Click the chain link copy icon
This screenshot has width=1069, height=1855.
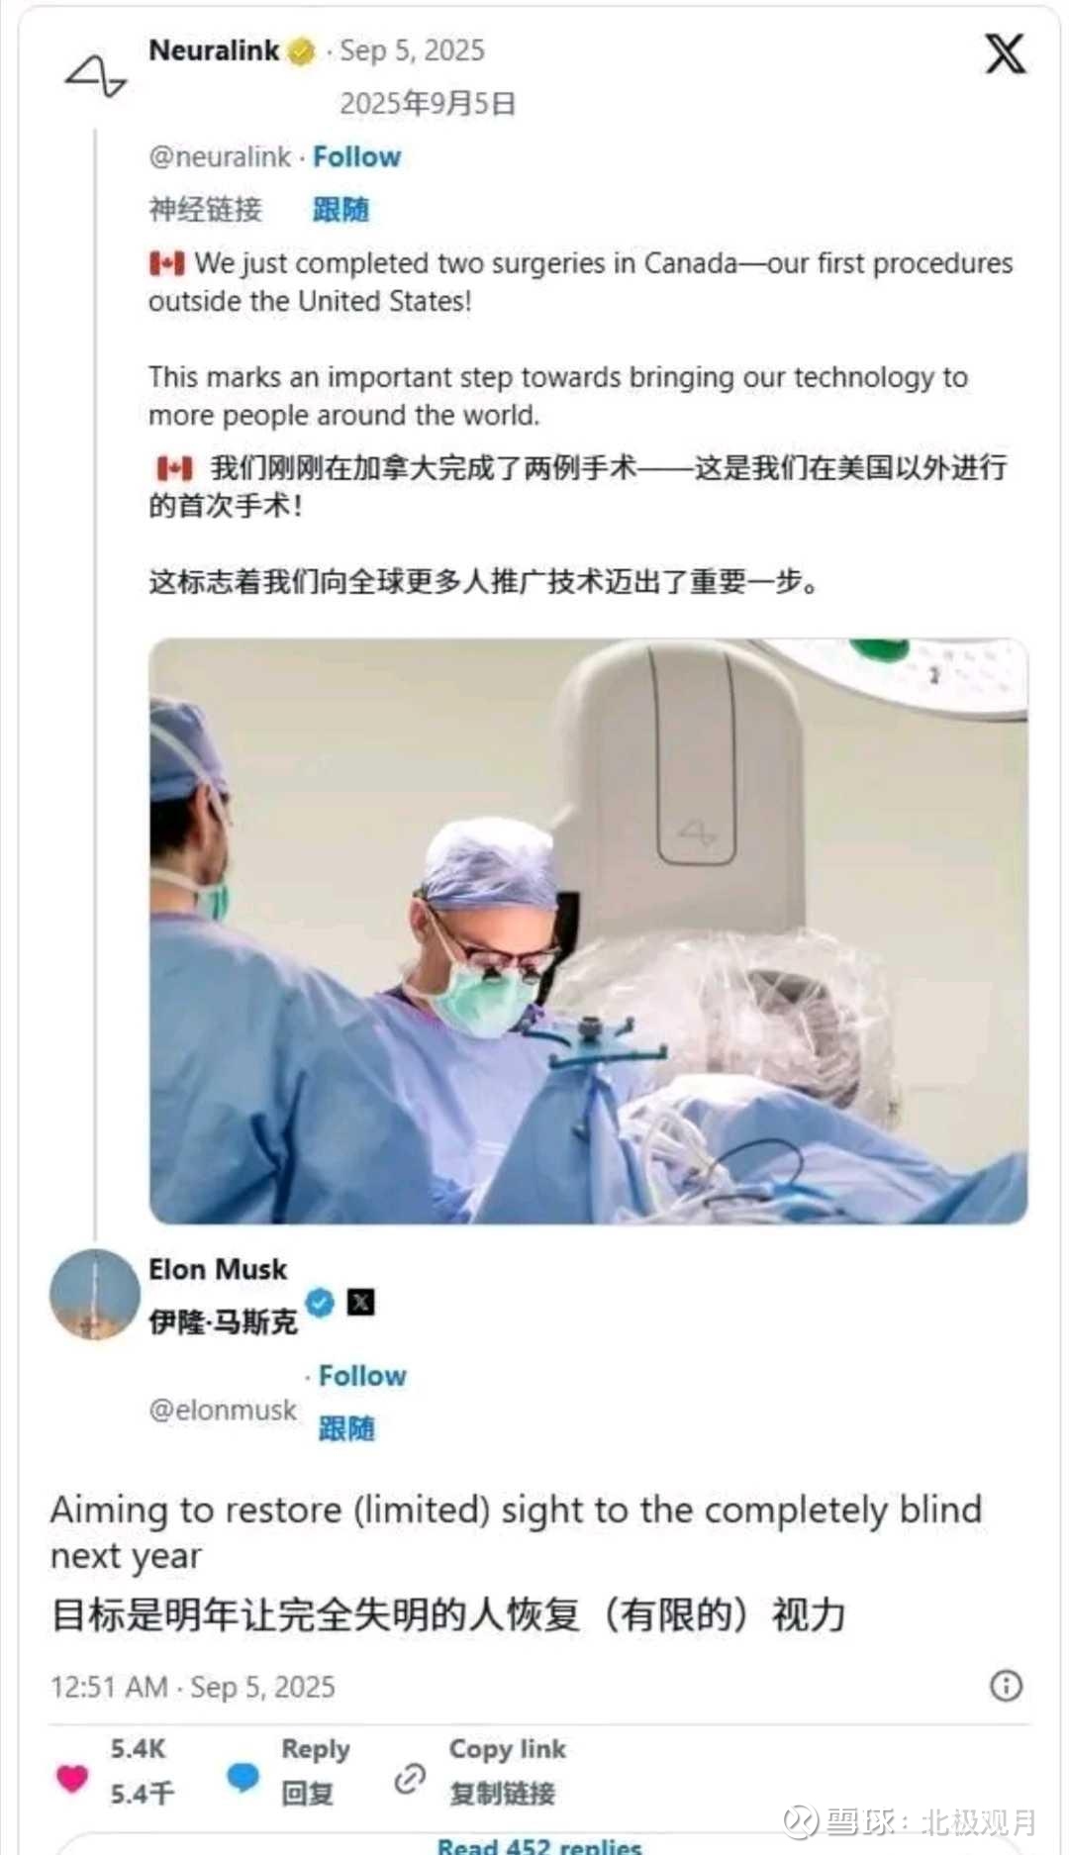click(410, 1779)
